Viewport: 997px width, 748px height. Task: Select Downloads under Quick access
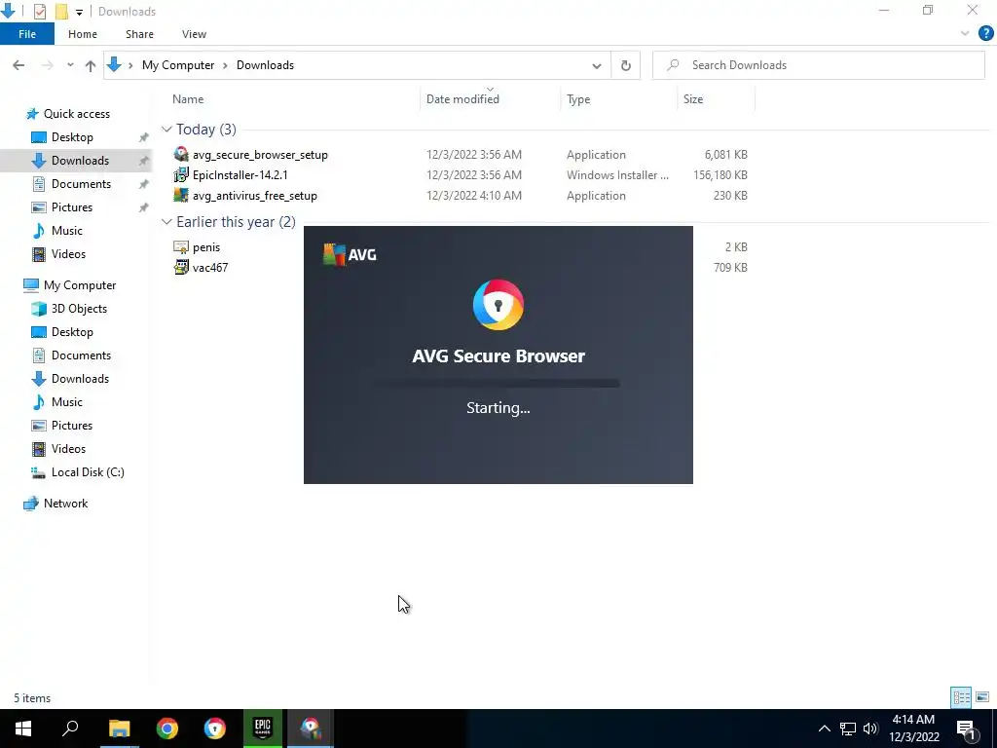coord(80,161)
